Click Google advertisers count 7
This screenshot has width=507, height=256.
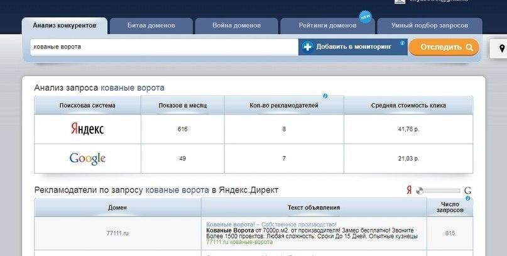pos(284,159)
